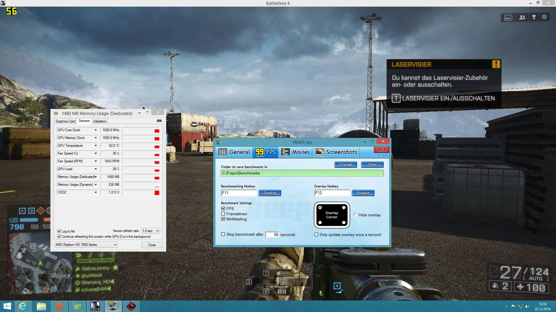This screenshot has height=312, width=556.
Task: Switch to Battlefield 4 taskbar icon
Action: [95, 306]
